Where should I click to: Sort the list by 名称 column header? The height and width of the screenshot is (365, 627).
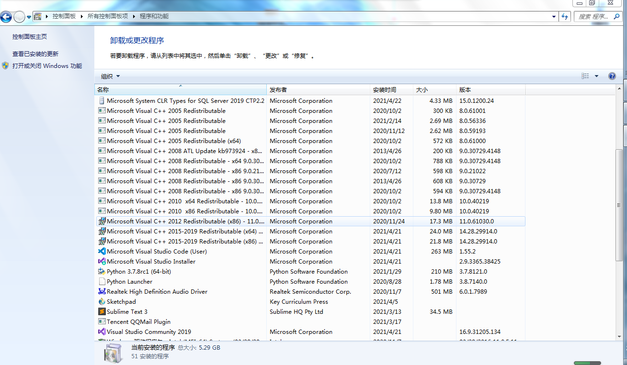click(181, 89)
